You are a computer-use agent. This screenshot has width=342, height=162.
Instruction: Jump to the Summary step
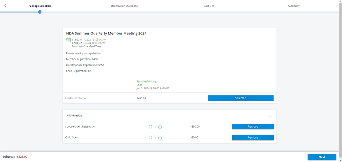(x=294, y=6)
